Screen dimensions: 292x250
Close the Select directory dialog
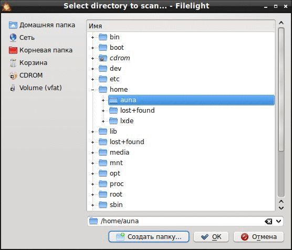point(286,7)
